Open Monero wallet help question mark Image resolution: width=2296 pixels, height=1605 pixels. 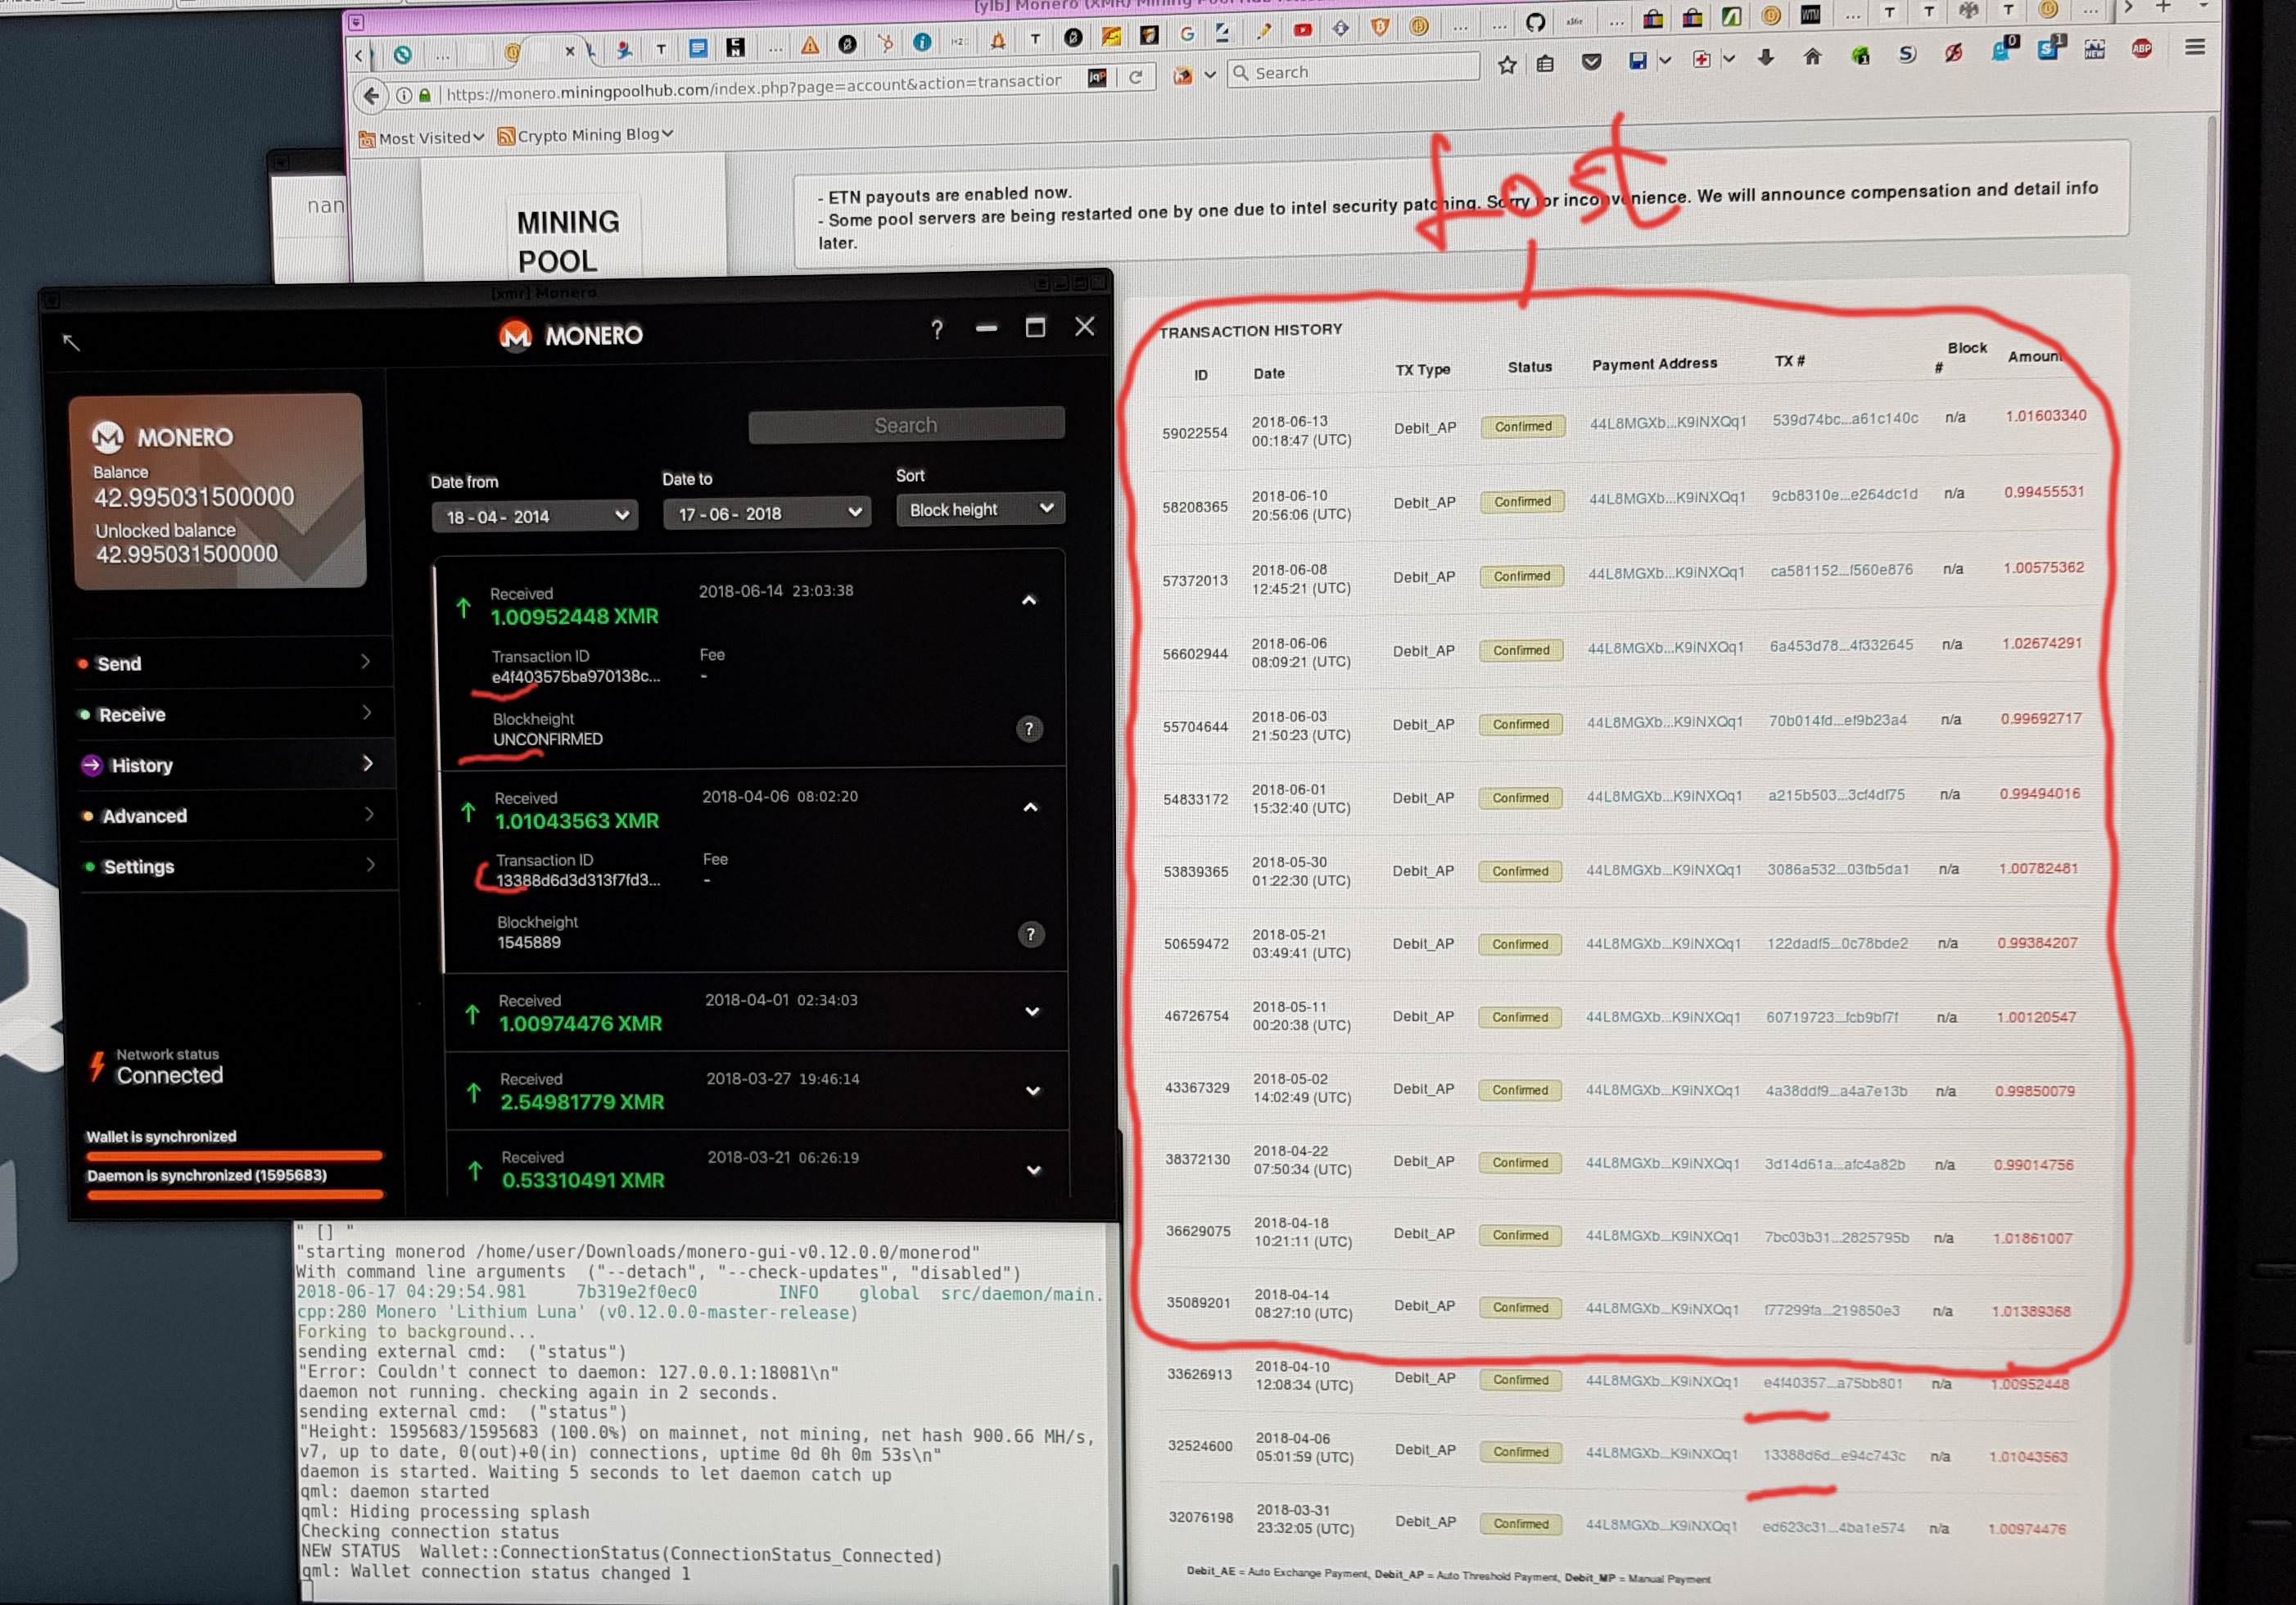[x=936, y=330]
